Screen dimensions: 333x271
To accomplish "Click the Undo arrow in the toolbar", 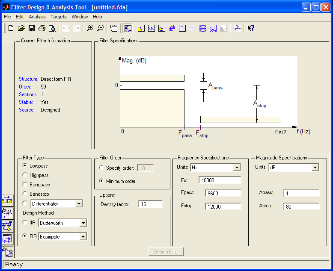I will click(x=66, y=28).
